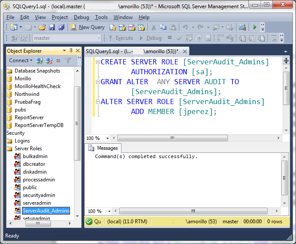Collapse the CREATE SERVER ROLE statement
The width and height of the screenshot is (296, 244).
[98, 62]
